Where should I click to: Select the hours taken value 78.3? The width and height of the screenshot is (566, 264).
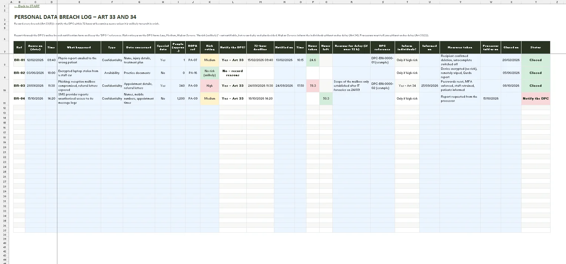tap(313, 86)
